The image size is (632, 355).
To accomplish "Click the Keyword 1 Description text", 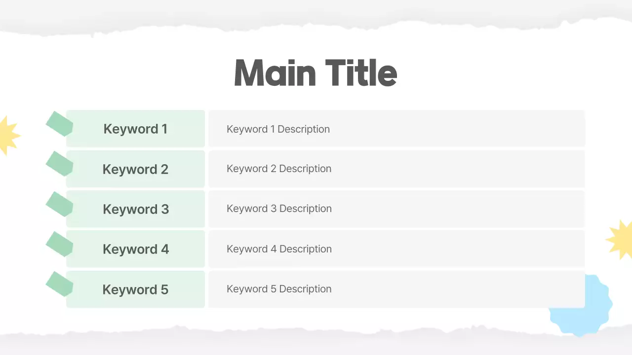I will pyautogui.click(x=278, y=129).
